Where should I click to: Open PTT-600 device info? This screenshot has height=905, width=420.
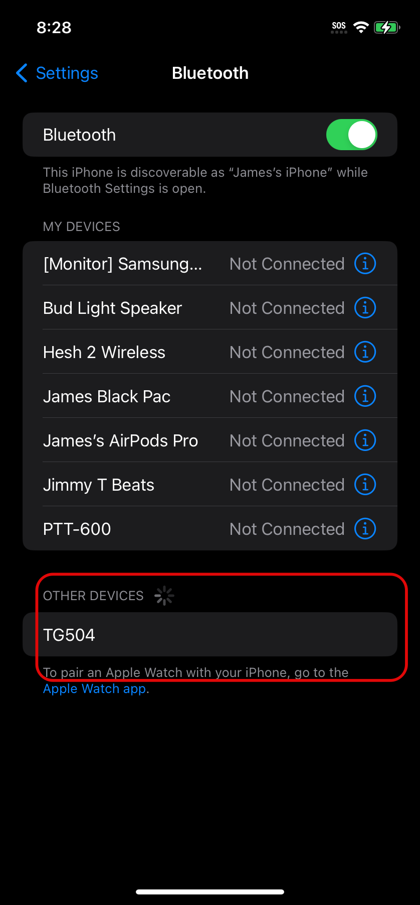point(365,528)
